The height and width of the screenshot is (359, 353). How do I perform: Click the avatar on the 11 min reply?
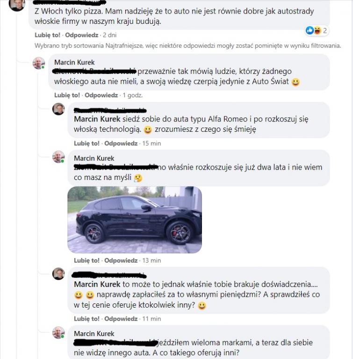(58, 273)
